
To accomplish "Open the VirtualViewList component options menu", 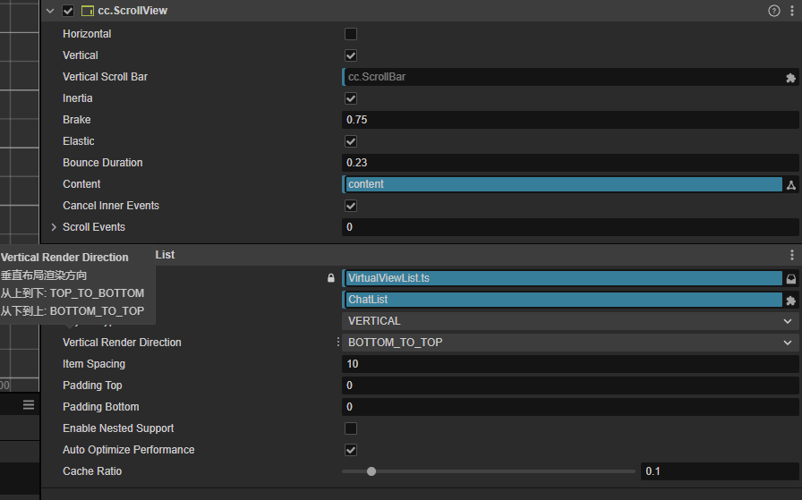I will (791, 255).
